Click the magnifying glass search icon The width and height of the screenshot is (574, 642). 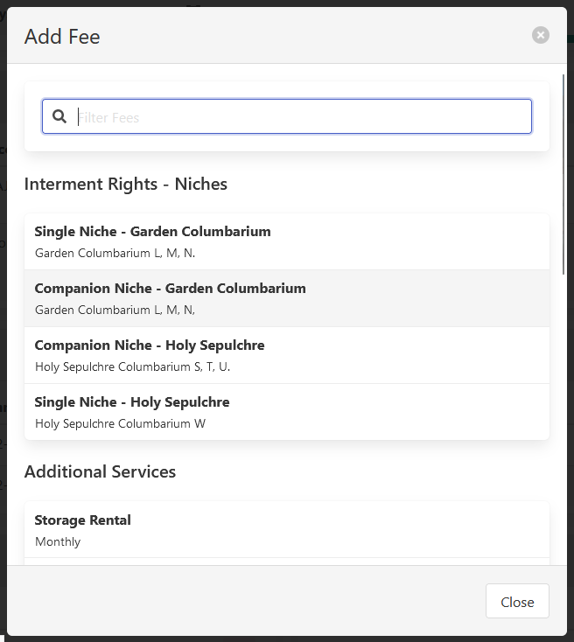pos(59,116)
